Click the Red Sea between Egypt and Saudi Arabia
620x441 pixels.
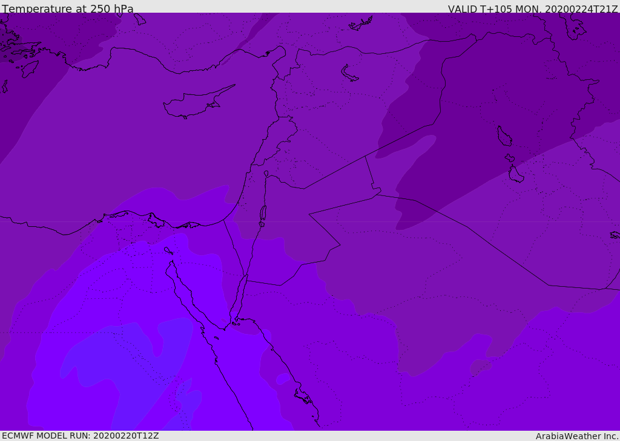(254, 375)
